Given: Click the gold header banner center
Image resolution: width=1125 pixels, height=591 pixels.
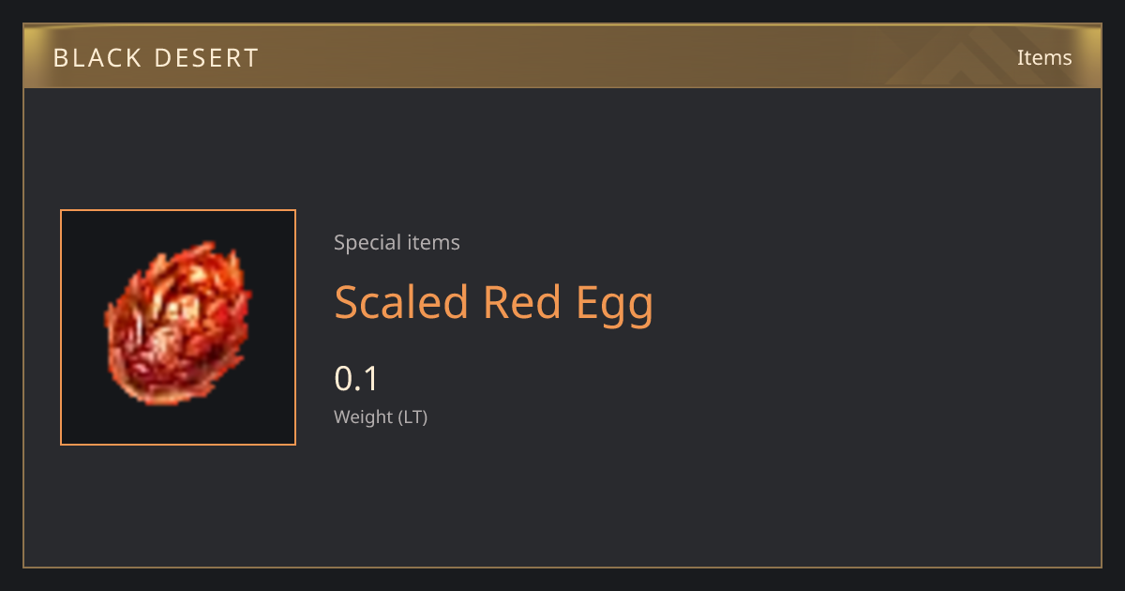Looking at the screenshot, I should 562,56.
